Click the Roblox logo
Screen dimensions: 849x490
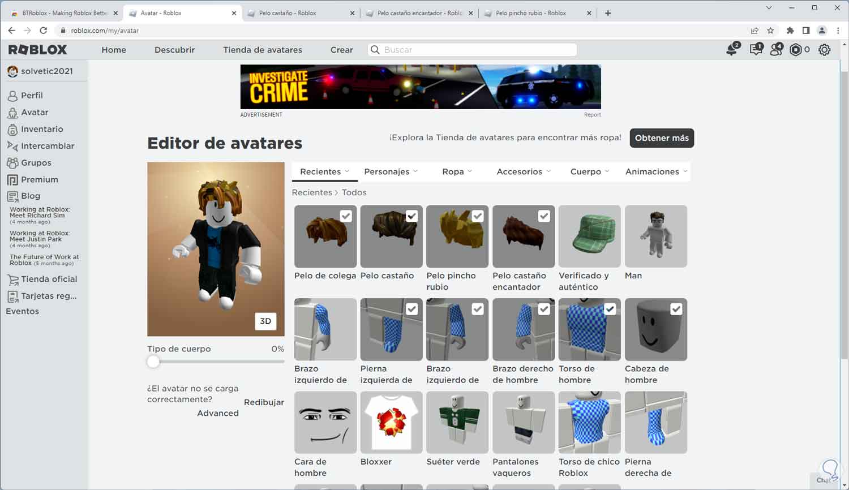tap(37, 50)
